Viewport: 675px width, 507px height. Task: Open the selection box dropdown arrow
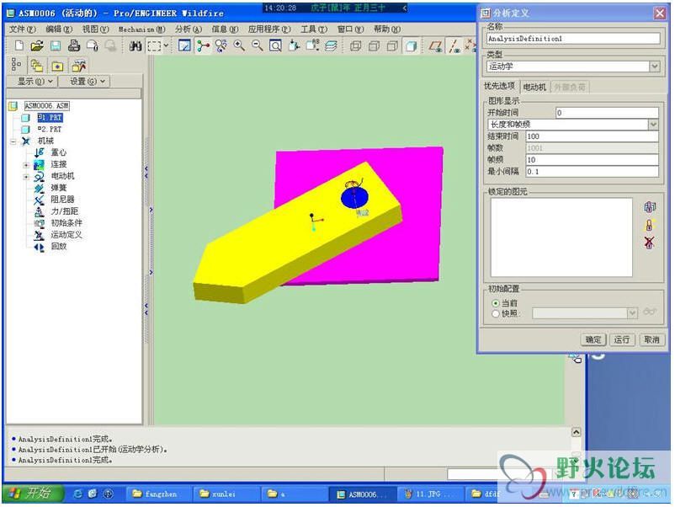coord(166,45)
